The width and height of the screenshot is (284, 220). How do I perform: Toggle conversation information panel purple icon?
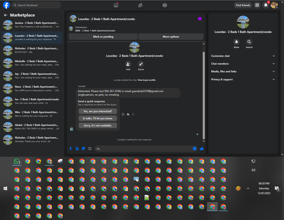coord(200,19)
